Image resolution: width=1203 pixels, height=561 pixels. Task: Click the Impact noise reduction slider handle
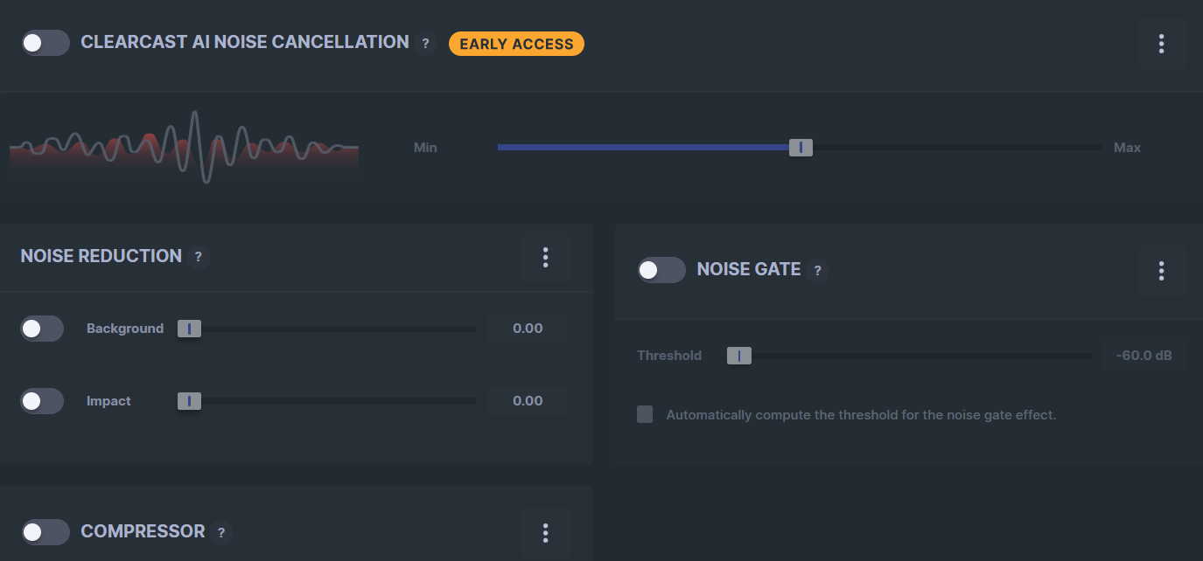189,401
